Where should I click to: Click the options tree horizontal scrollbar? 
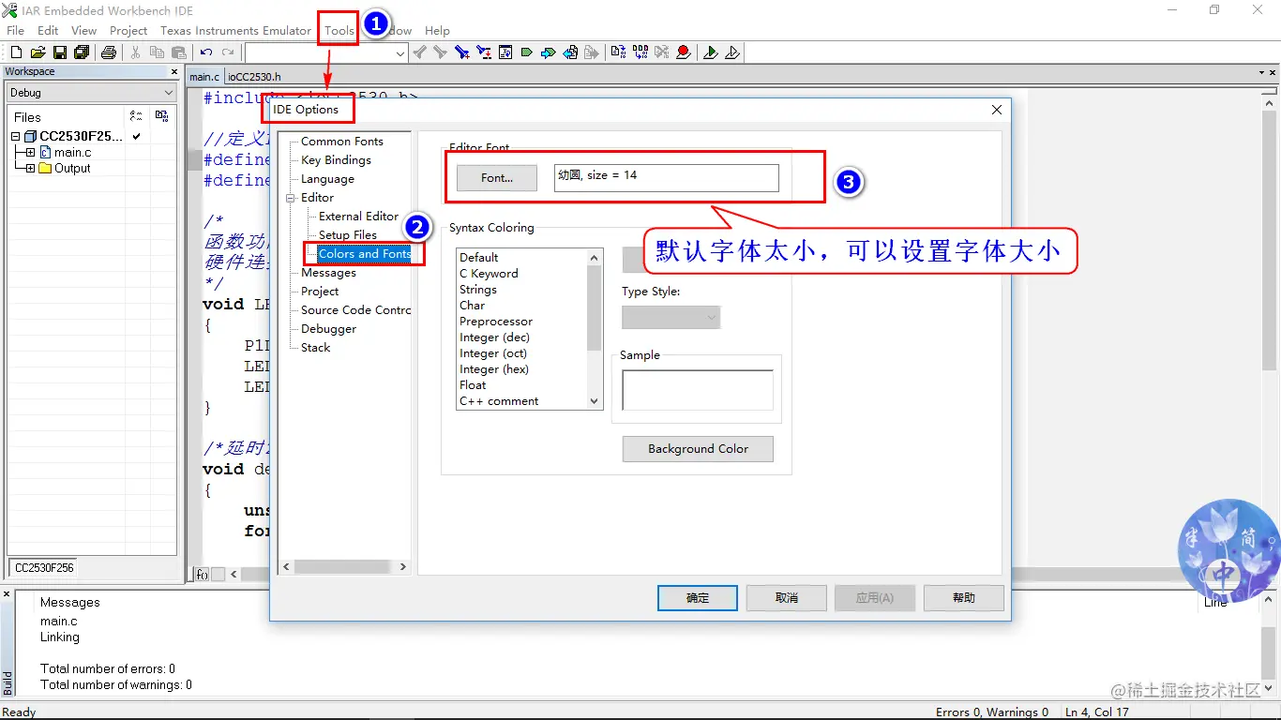tap(344, 567)
